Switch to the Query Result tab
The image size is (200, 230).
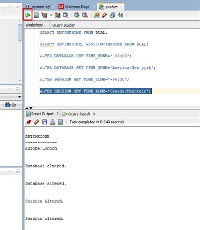point(79,114)
